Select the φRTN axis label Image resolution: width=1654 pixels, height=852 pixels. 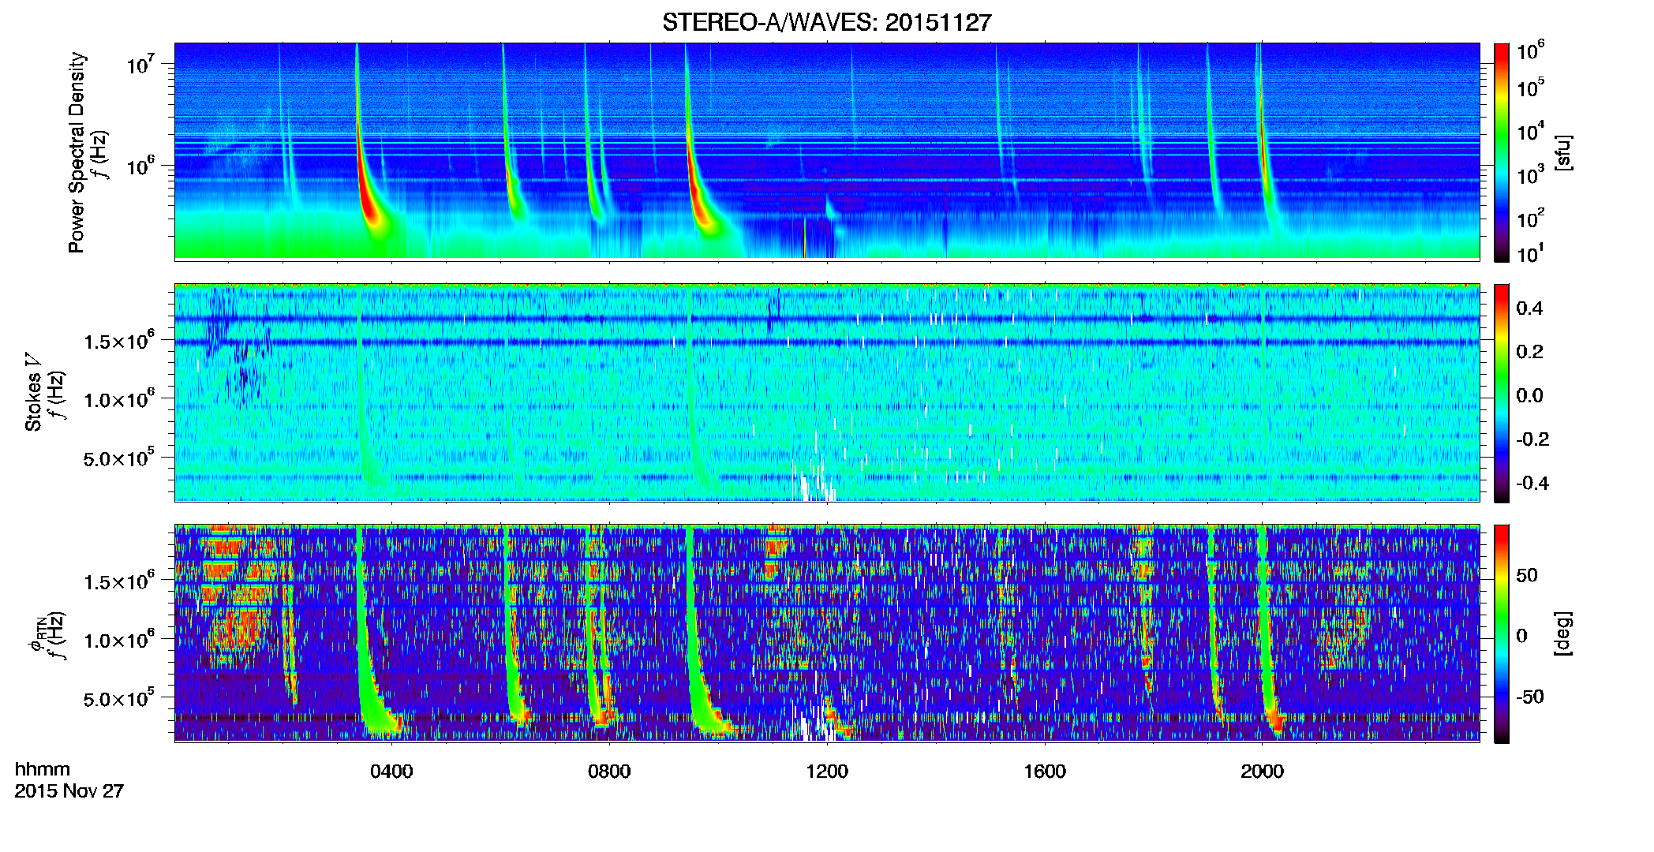[36, 635]
